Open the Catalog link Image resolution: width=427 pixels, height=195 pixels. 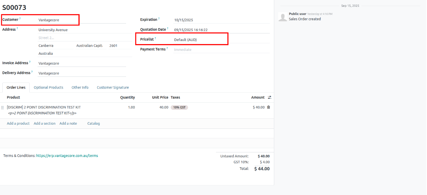coord(93,124)
